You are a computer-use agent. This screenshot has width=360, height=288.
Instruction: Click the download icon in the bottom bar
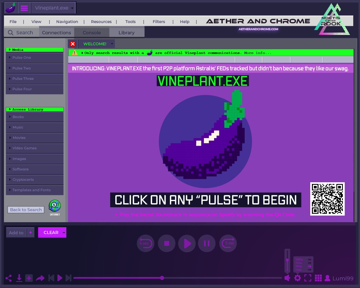[x=19, y=278]
